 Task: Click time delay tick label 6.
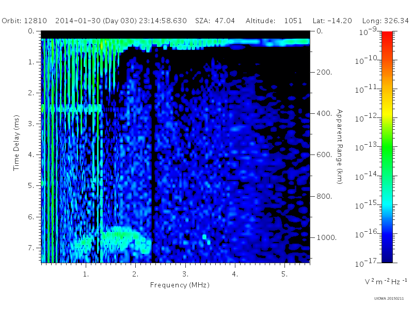(x=31, y=217)
